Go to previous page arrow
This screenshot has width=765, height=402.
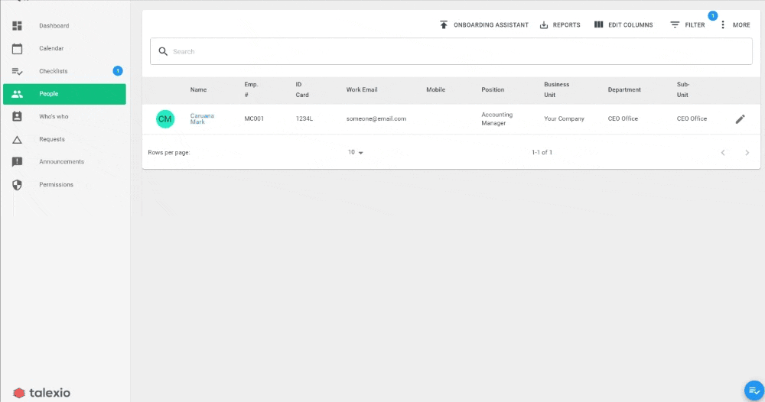[x=723, y=153]
